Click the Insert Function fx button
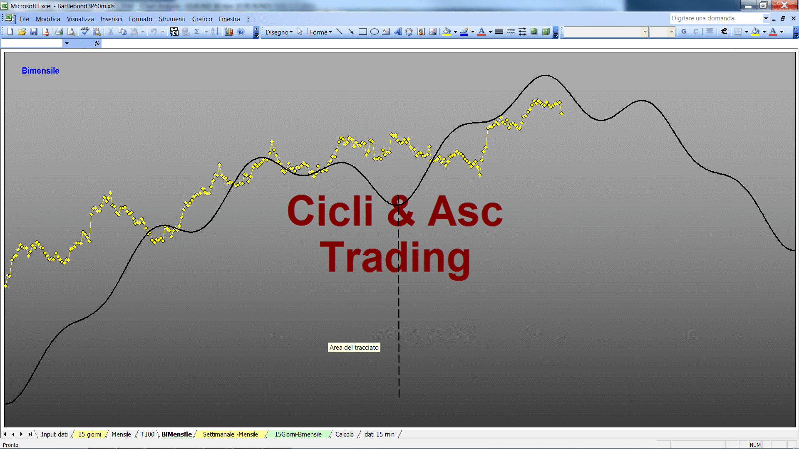 (x=97, y=43)
